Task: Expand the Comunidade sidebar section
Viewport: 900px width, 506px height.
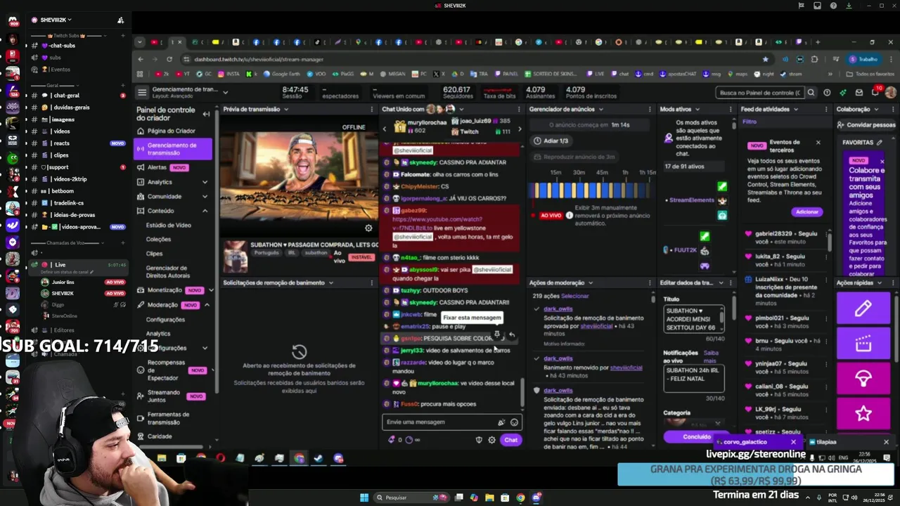Action: coord(205,197)
